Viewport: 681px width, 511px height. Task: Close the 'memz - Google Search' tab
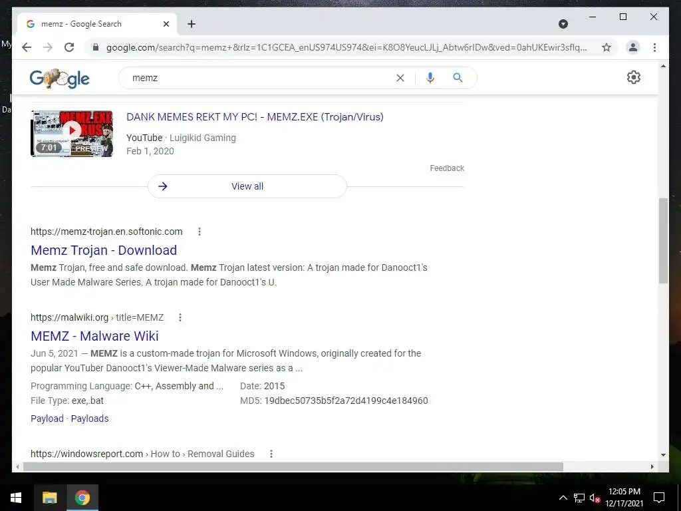coord(166,24)
